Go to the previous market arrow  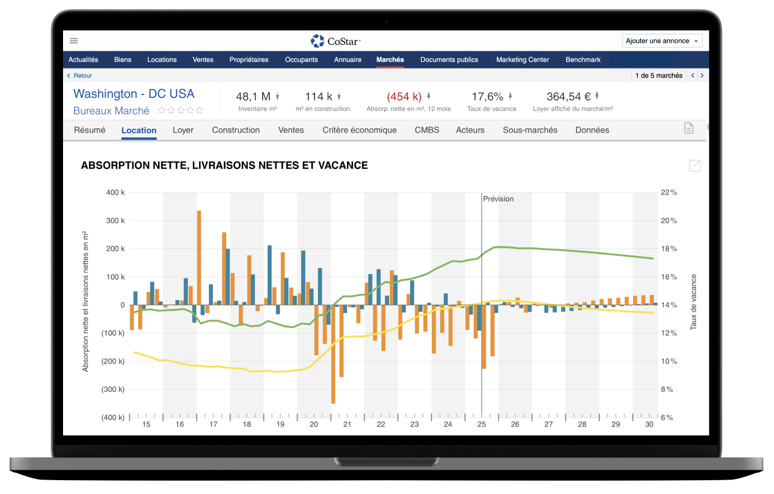(693, 76)
